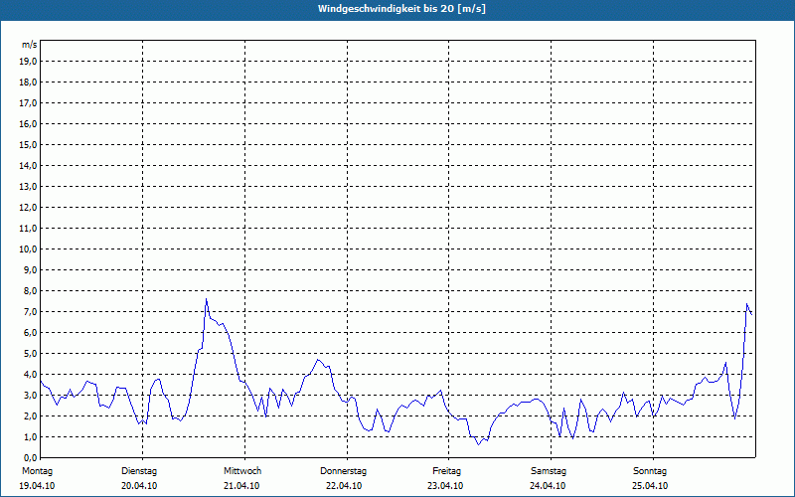The width and height of the screenshot is (795, 497).
Task: Click the '19,0' y-axis label
Action: pos(29,62)
